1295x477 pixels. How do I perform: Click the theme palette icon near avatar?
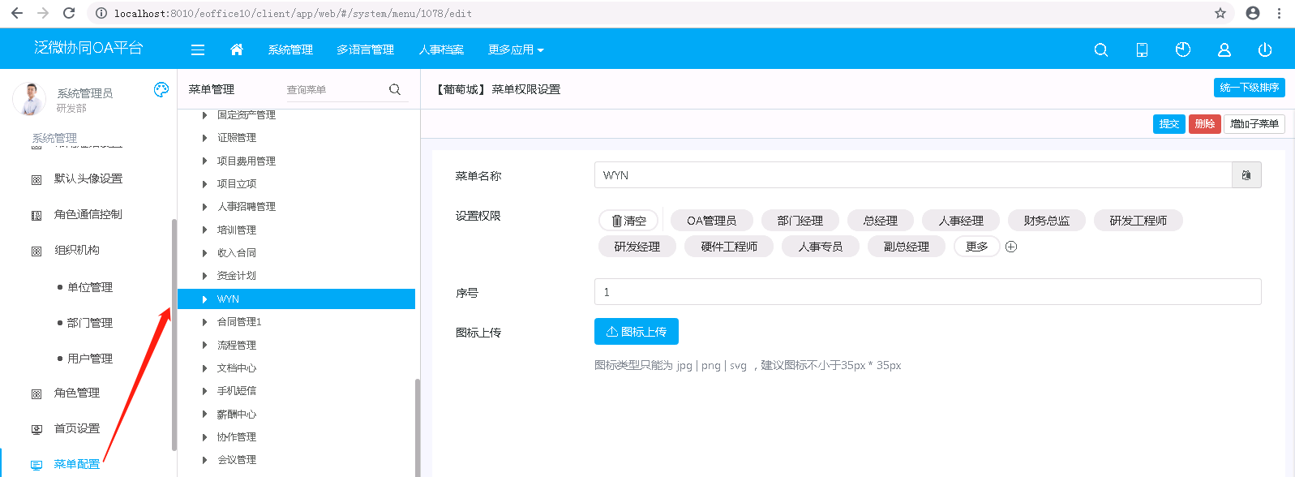[161, 89]
